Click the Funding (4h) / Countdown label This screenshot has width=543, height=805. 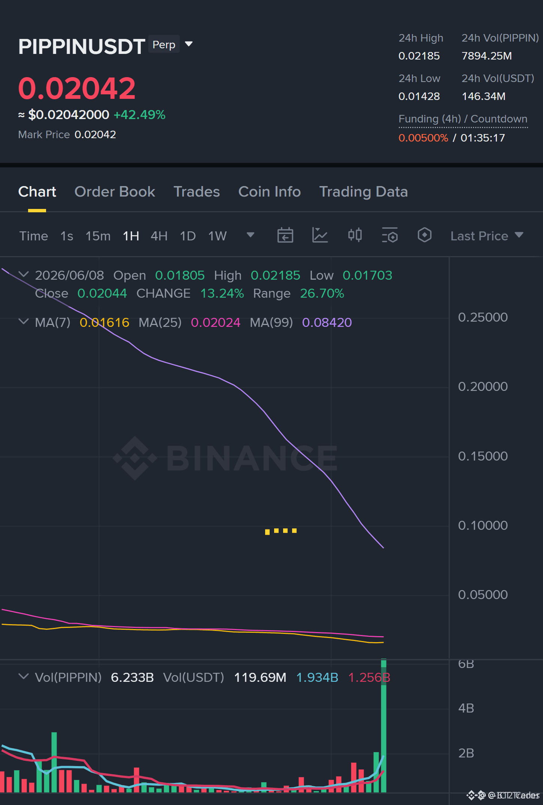(x=463, y=119)
